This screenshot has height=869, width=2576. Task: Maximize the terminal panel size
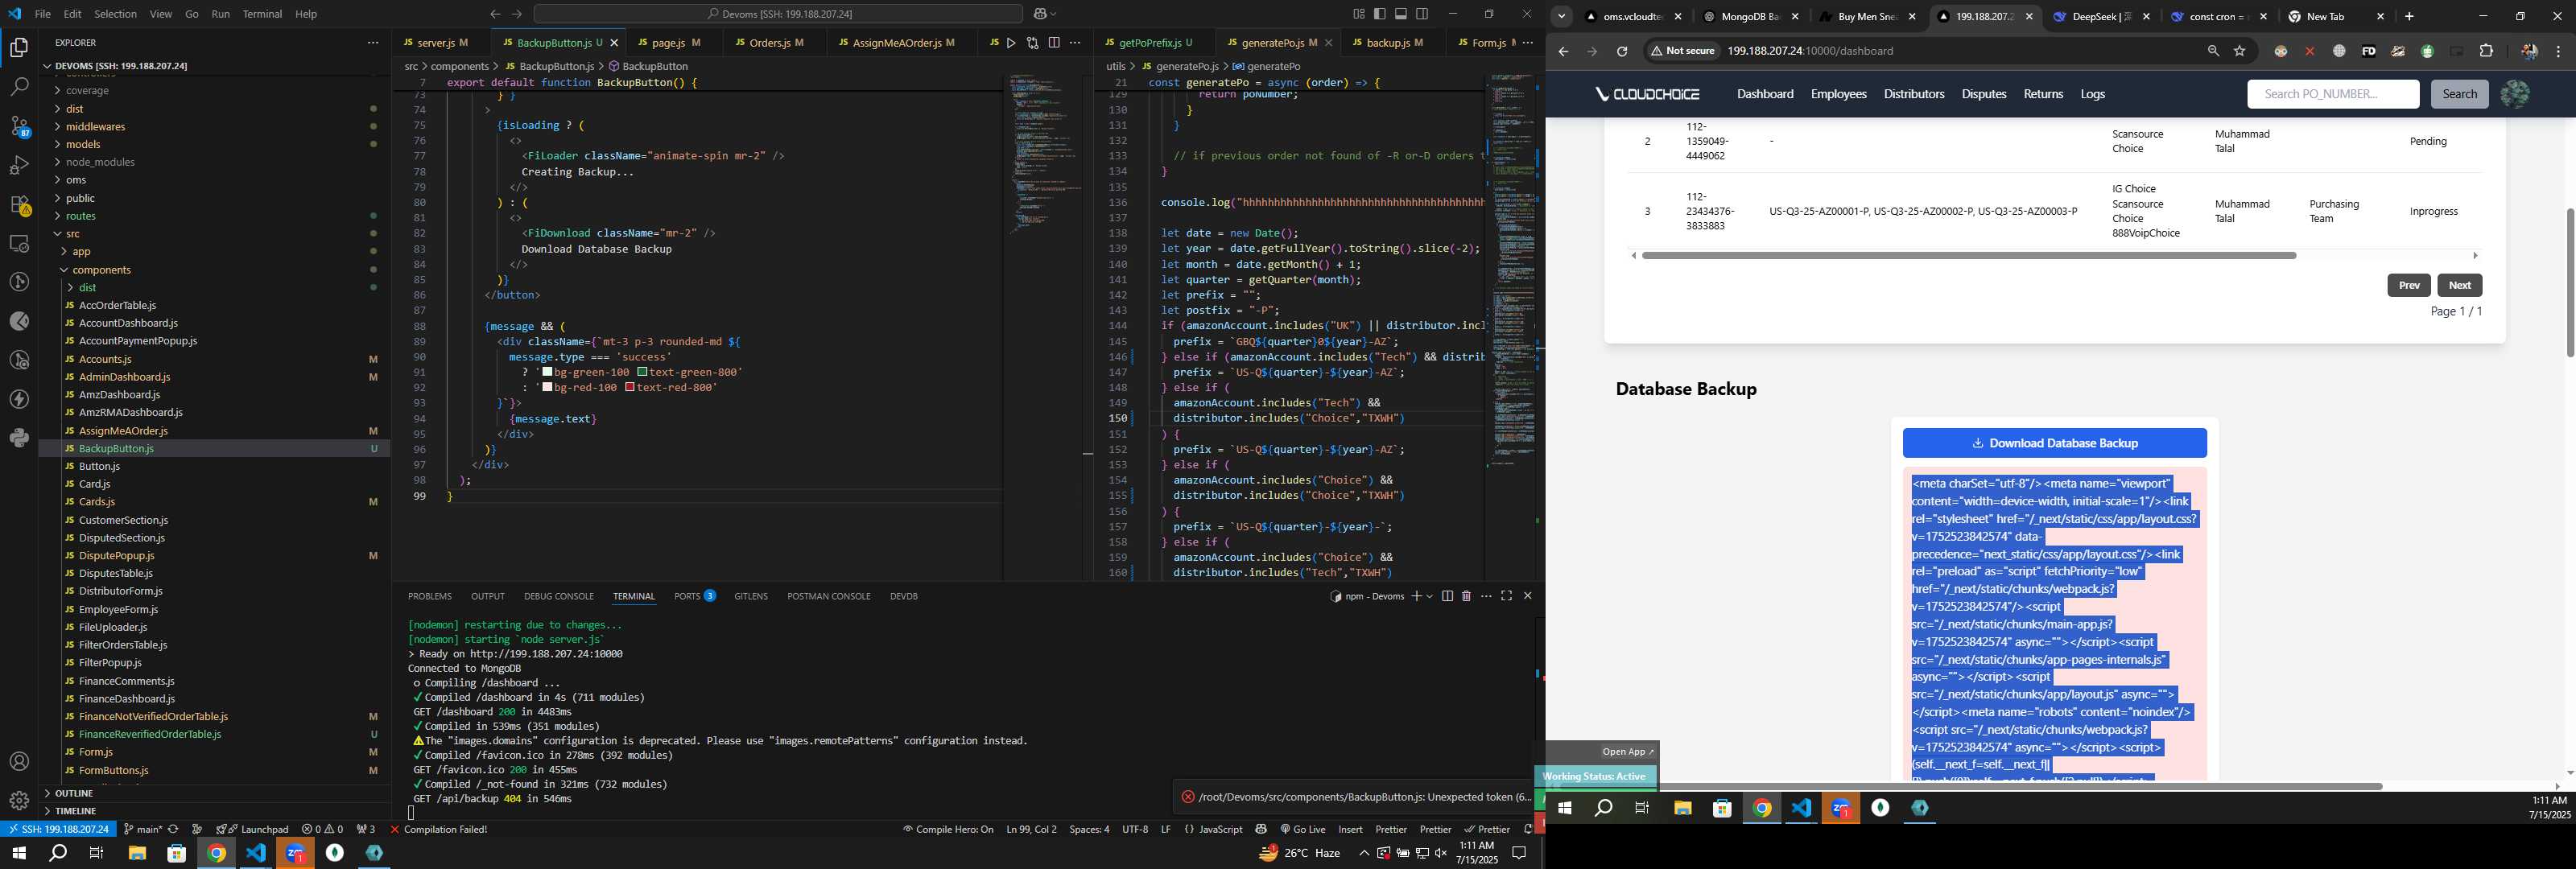tap(1506, 596)
